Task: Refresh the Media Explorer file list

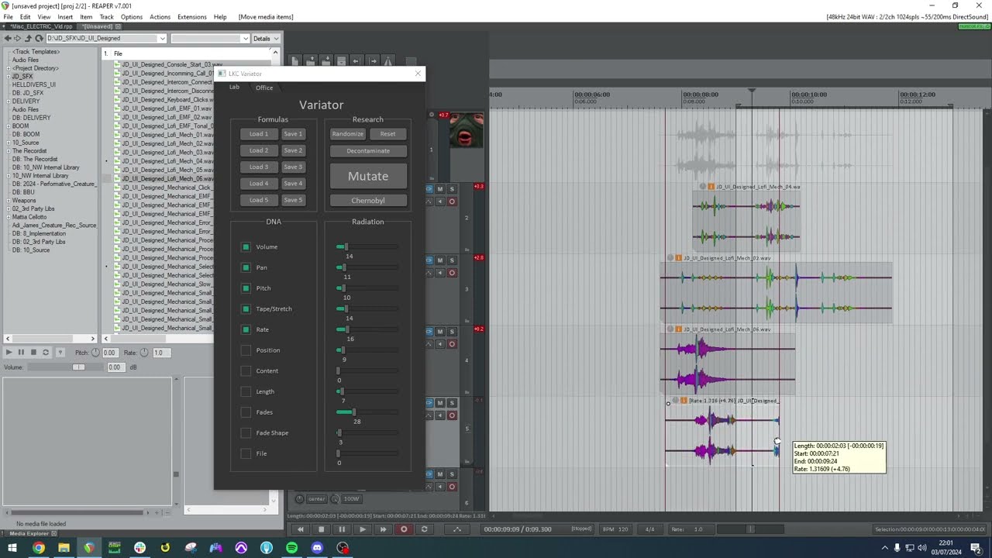Action: point(38,38)
